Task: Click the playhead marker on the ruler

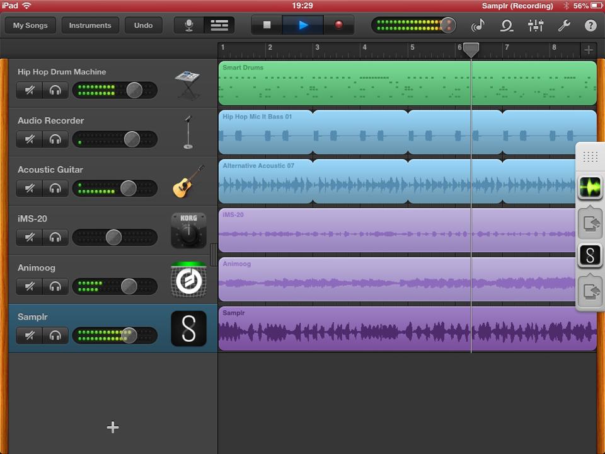Action: click(471, 49)
